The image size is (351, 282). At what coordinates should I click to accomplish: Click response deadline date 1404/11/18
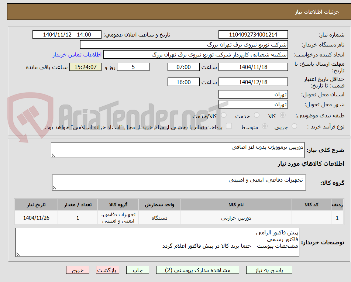pos(253,67)
